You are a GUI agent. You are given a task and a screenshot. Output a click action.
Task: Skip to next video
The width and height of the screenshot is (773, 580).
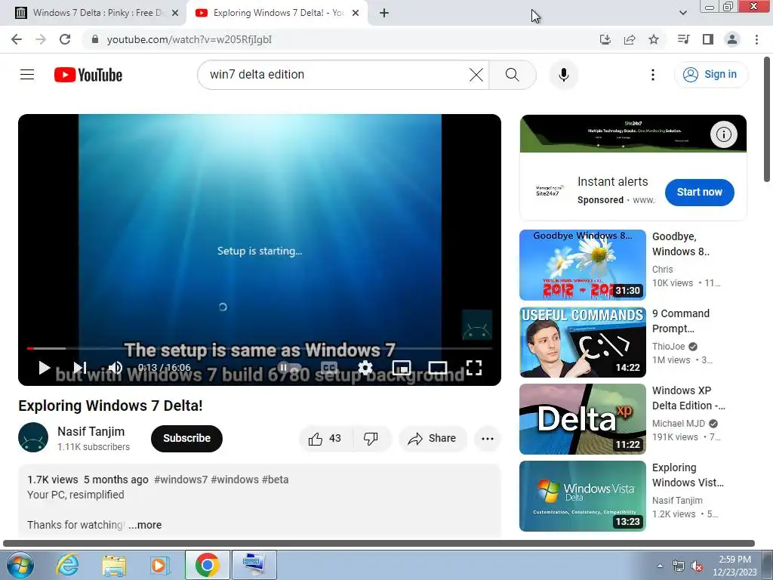[x=80, y=368]
